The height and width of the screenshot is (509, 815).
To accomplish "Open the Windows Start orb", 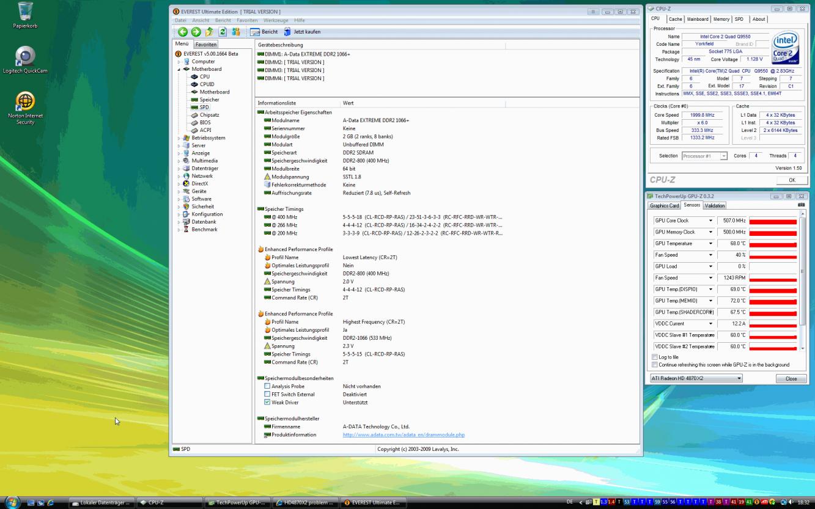I will pos(12,502).
